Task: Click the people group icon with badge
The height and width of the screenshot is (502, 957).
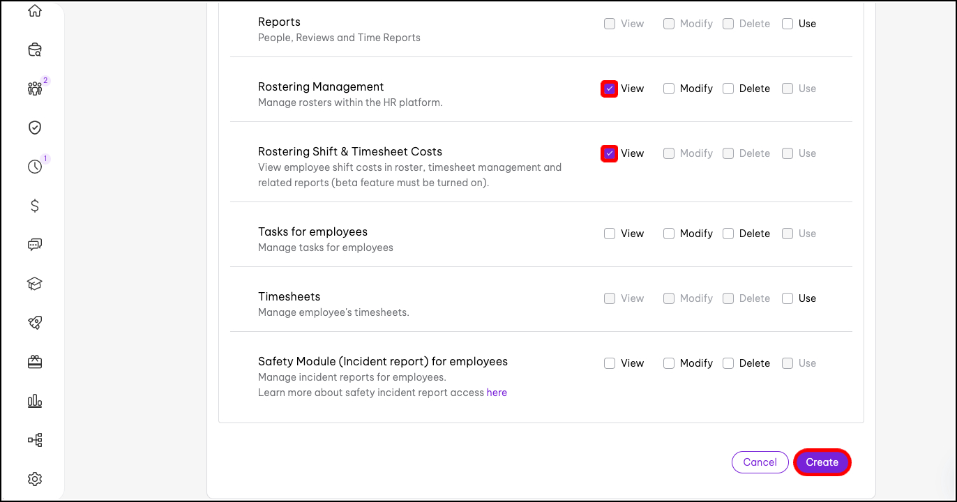Action: [35, 89]
